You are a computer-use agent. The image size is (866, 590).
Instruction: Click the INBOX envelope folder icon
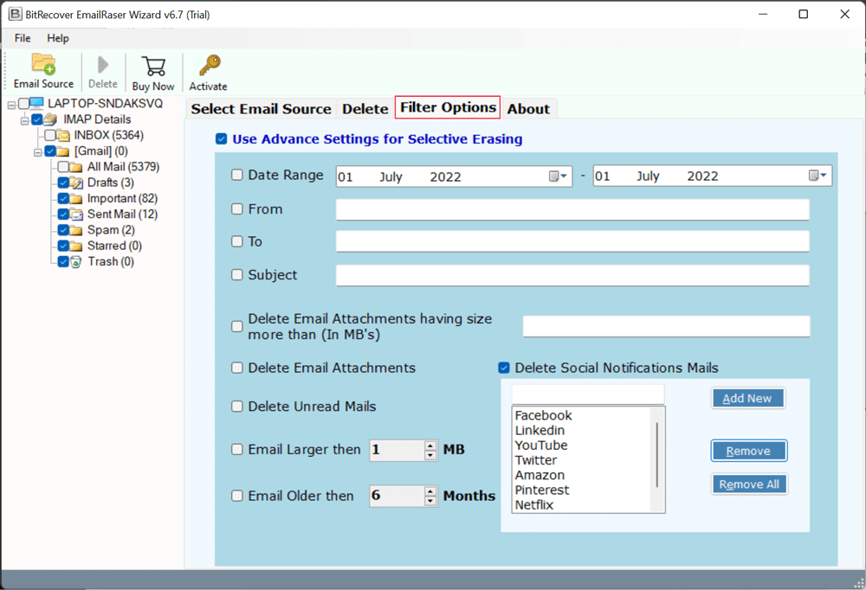[63, 136]
